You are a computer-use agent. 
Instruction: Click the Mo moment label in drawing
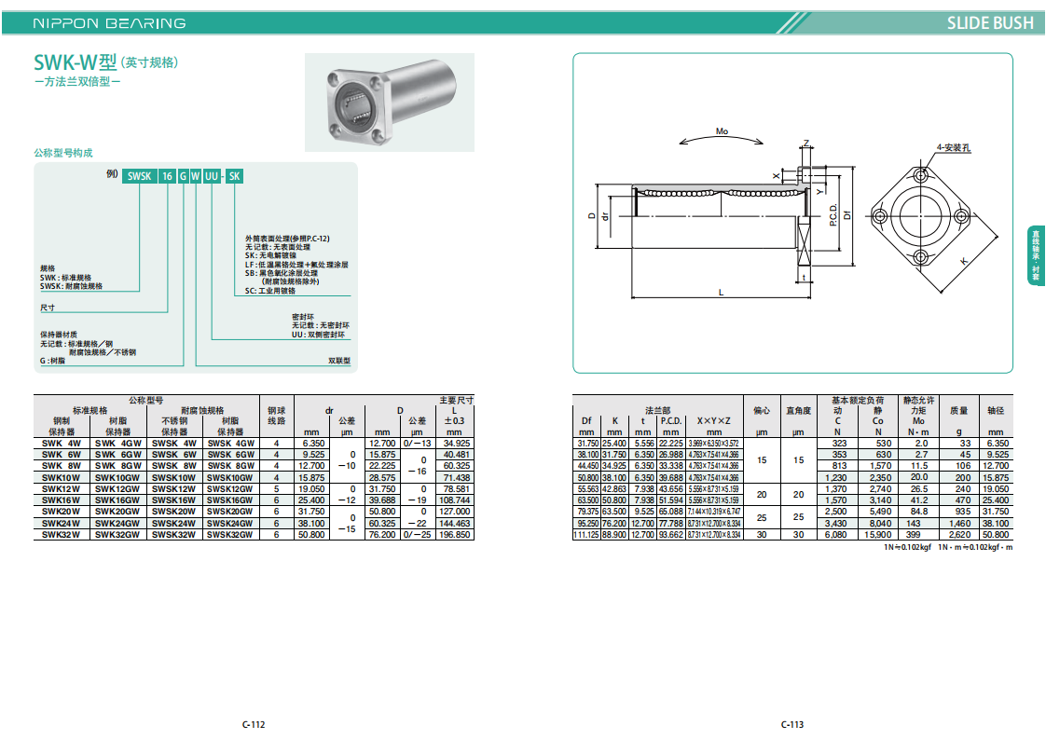722,131
